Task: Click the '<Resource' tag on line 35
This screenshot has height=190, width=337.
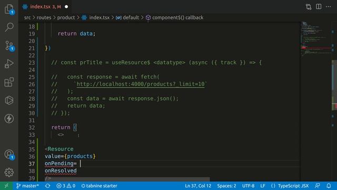Action: click(59, 149)
